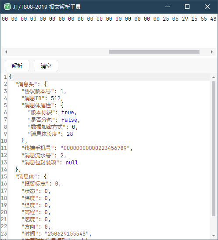Click the horizontal scrollbar thumb in hex area
The image size is (218, 240).
coord(154,52)
